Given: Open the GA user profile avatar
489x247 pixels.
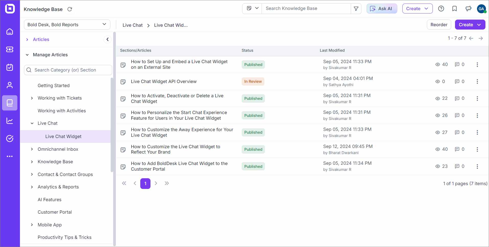Looking at the screenshot, I should tap(481, 9).
